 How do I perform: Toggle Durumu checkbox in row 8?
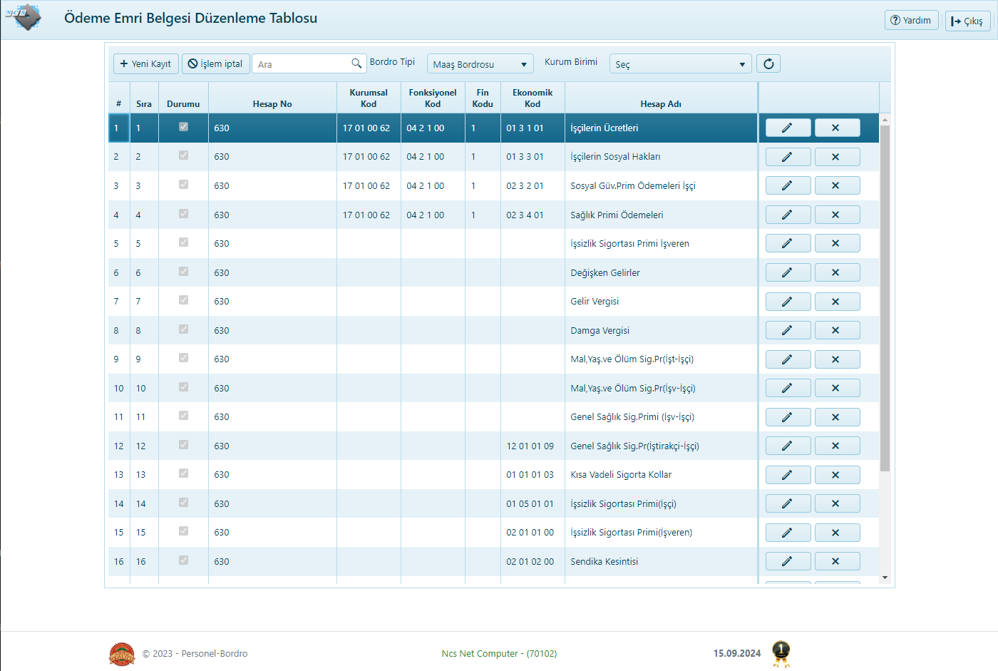pyautogui.click(x=183, y=329)
